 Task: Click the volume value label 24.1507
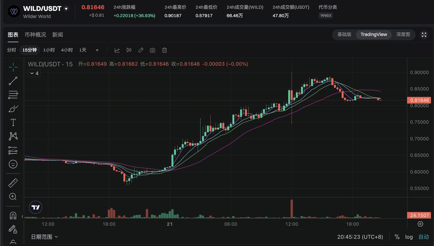coord(419,215)
